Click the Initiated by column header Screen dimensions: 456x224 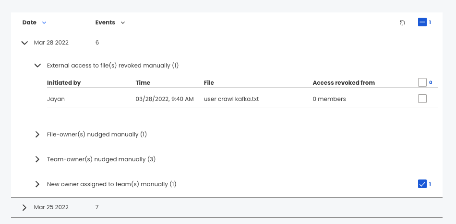pos(64,83)
